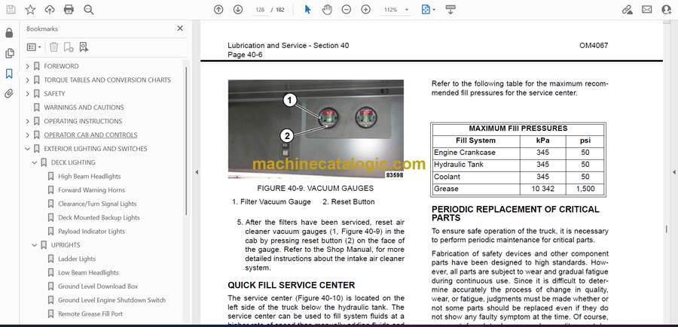This screenshot has width=678, height=327.
Task: Go to Ground Level Download Box
Action: pos(98,286)
